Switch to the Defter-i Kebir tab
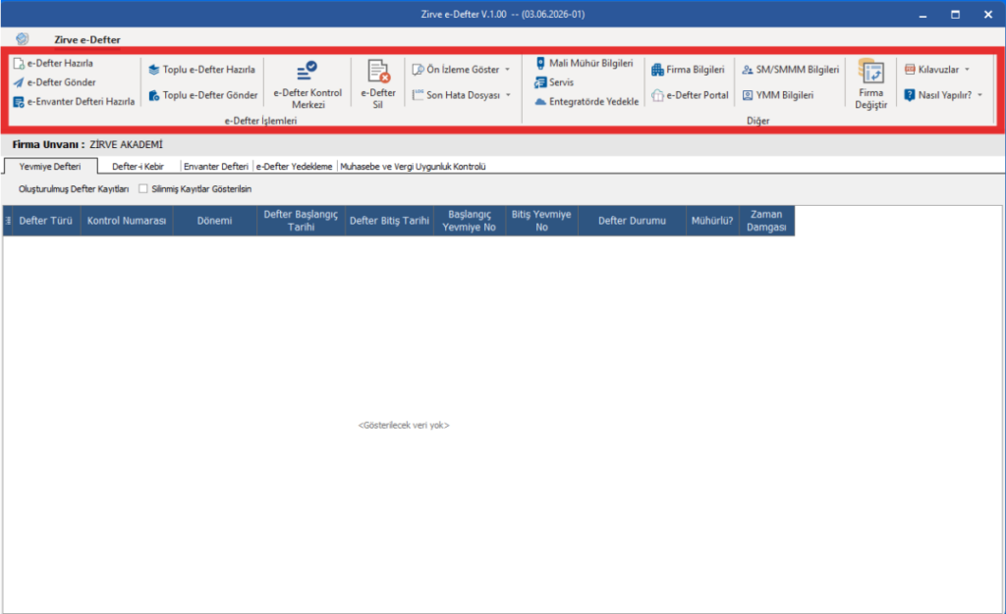The height and width of the screenshot is (614, 1006). pos(138,167)
